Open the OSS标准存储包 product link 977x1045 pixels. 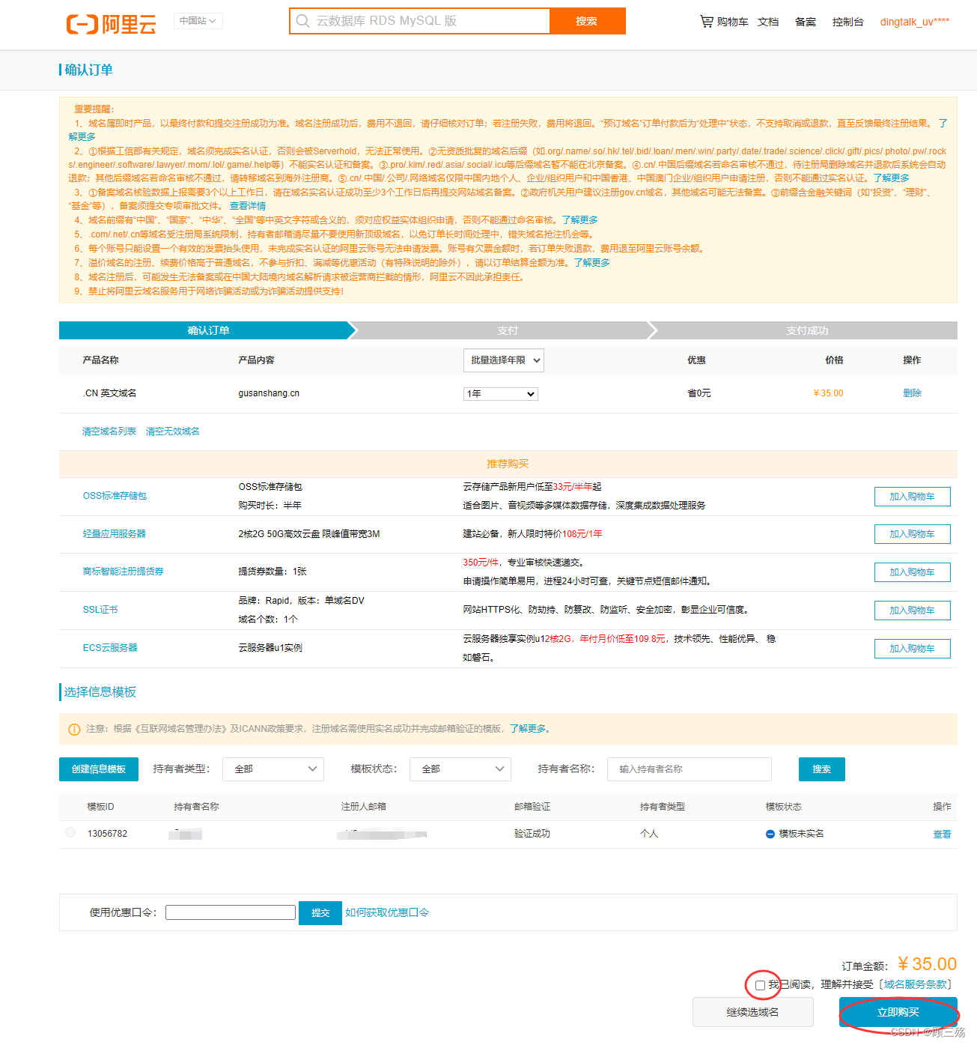[x=115, y=496]
